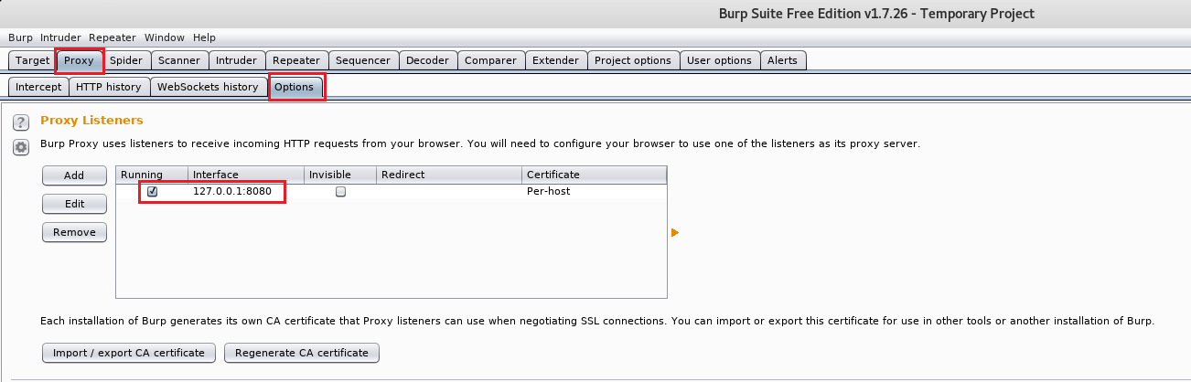Open the Proxy Listeners help icon
This screenshot has width=1191, height=382.
coord(21,122)
